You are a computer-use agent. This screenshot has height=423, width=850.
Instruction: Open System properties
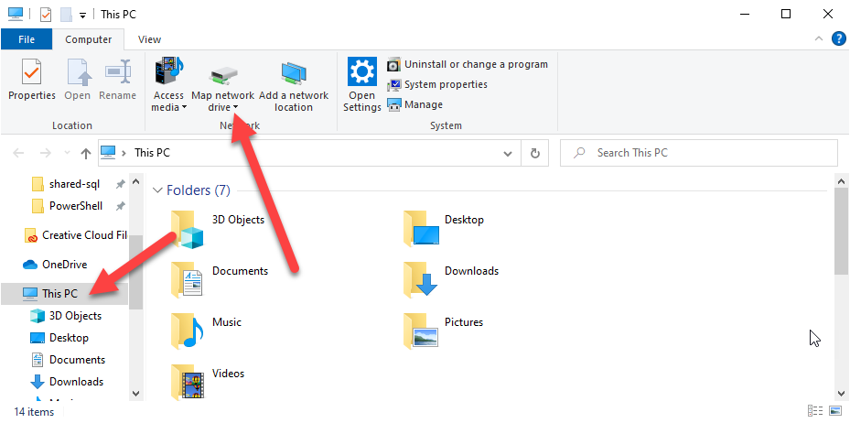point(437,84)
